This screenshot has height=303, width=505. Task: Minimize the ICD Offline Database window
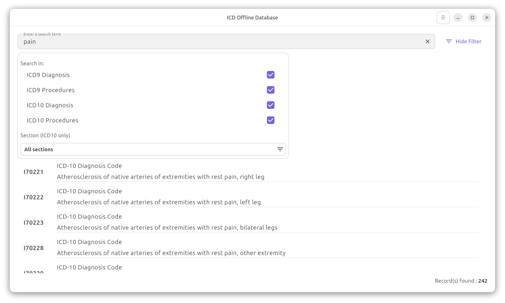458,18
